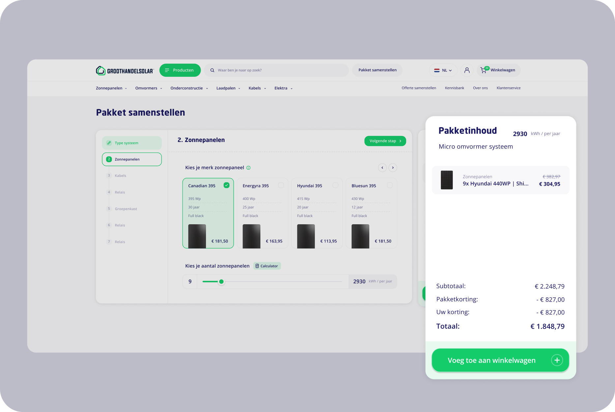Click the Groothandelsolar logo
This screenshot has width=615, height=412.
coord(125,70)
